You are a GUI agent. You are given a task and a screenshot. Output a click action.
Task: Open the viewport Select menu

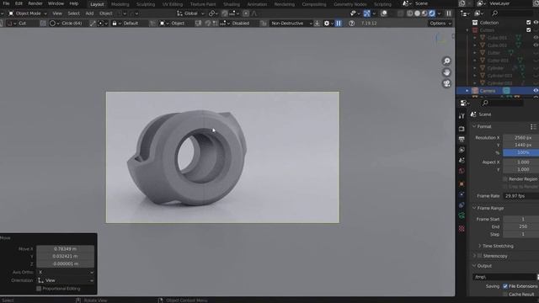click(x=73, y=13)
